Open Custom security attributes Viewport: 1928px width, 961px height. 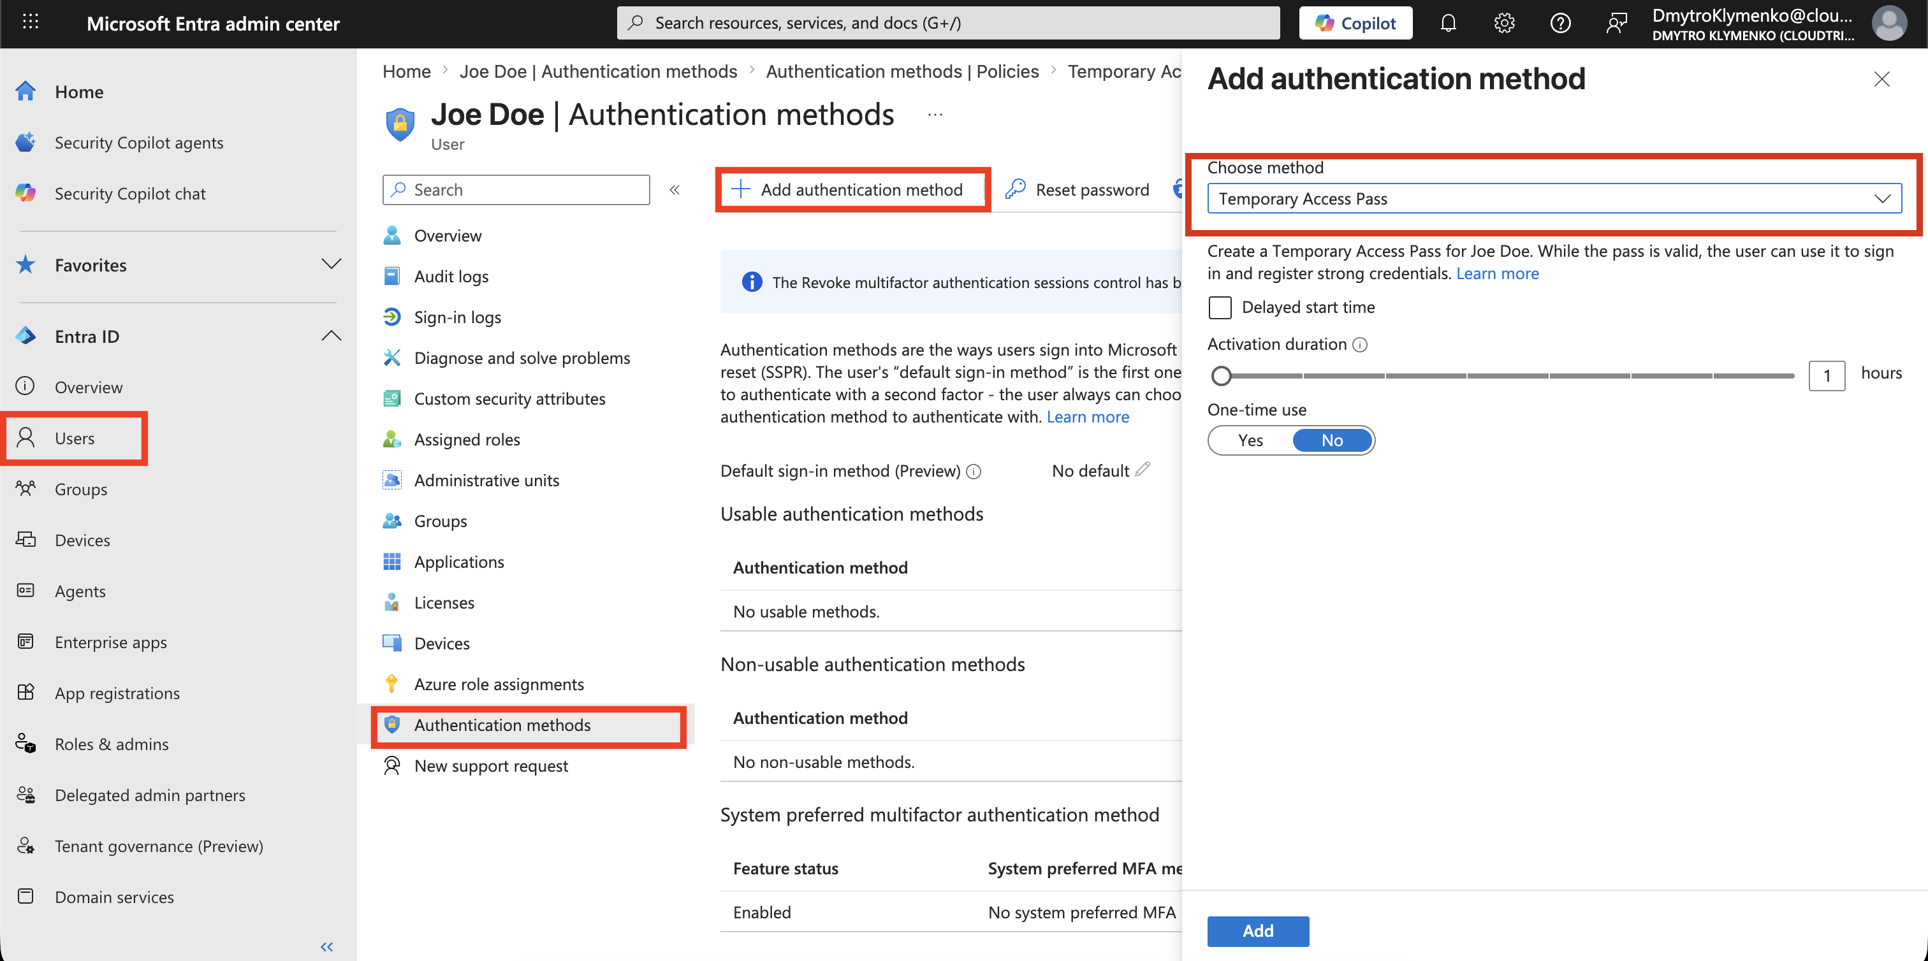pyautogui.click(x=509, y=398)
